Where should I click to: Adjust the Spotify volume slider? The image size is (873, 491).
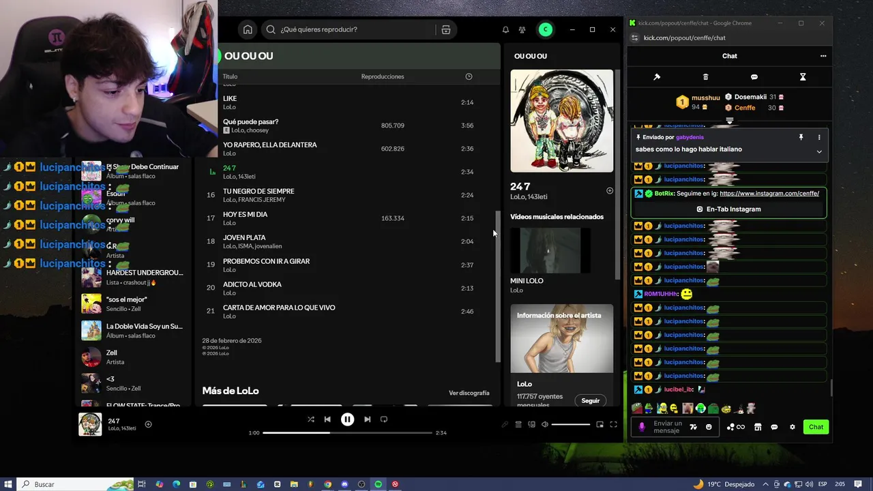coord(570,424)
